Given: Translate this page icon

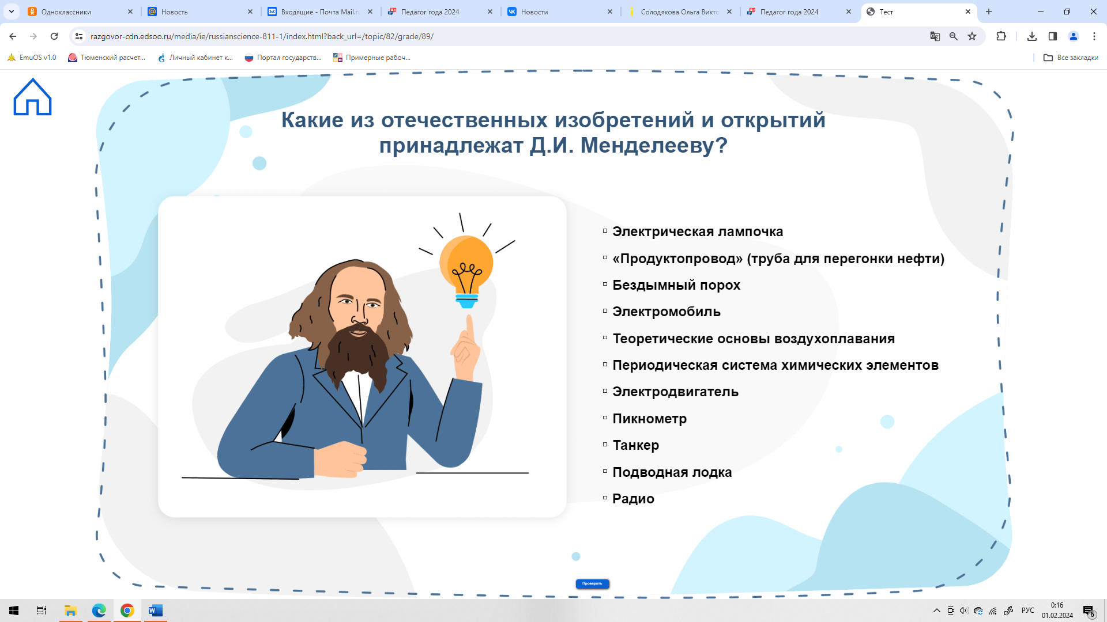Looking at the screenshot, I should (935, 36).
